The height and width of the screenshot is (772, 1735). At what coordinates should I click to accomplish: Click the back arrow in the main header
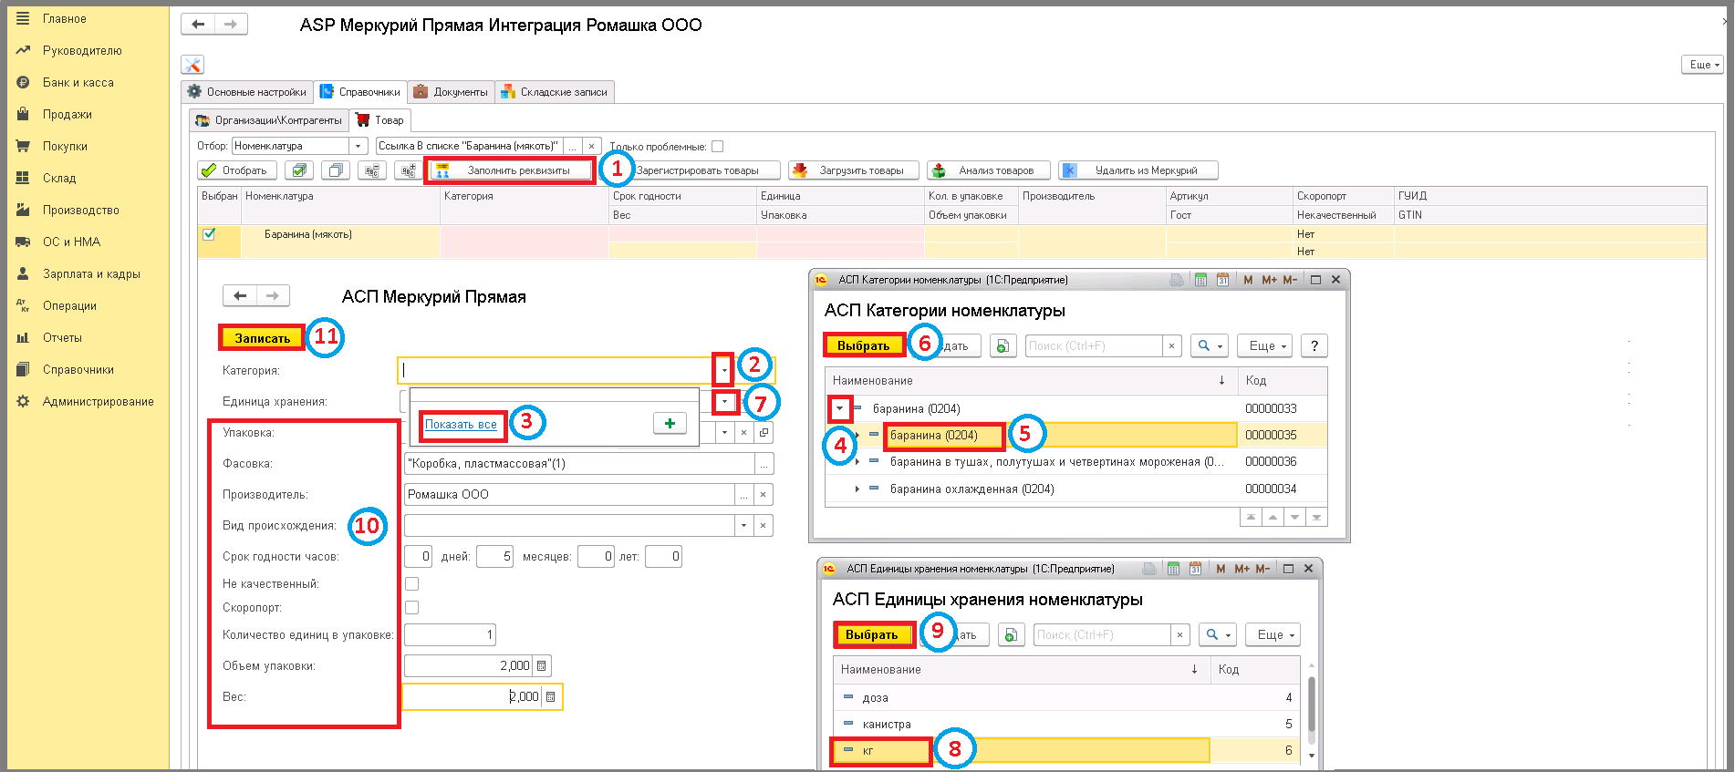(198, 25)
